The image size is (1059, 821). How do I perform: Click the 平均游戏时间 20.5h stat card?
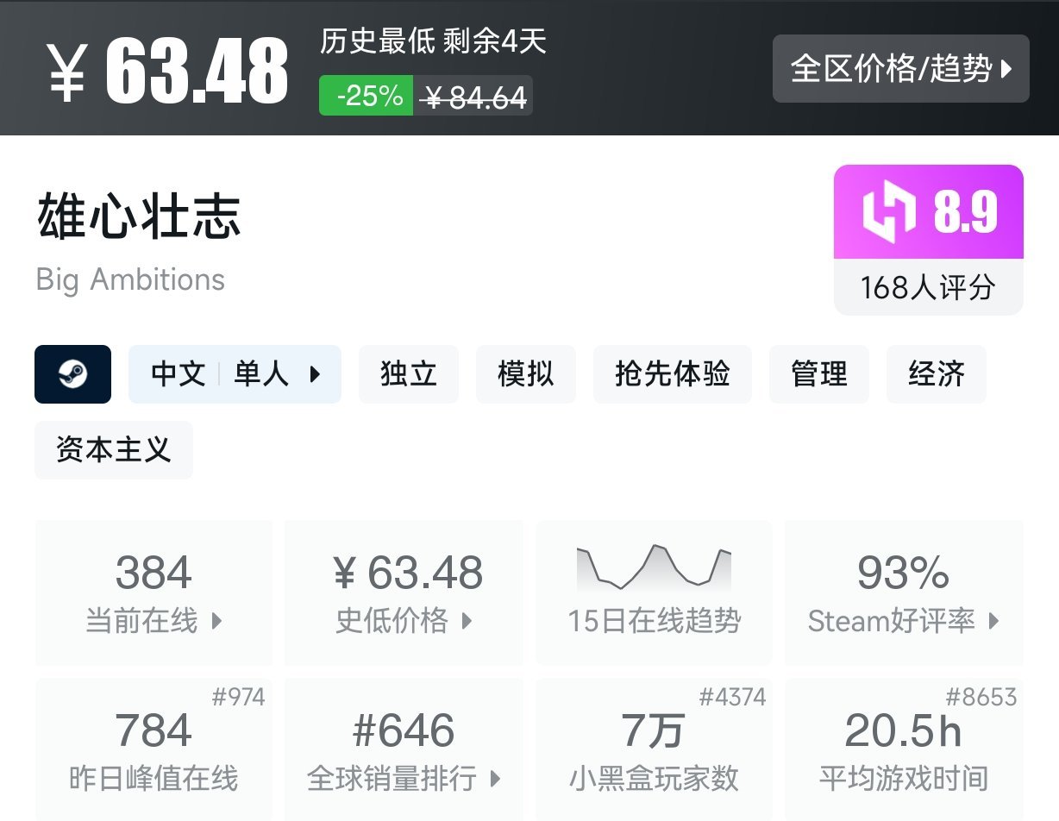coord(903,749)
